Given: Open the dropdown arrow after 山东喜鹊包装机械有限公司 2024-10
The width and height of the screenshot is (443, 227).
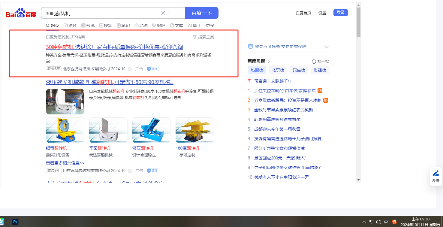Looking at the screenshot, I should [x=130, y=171].
